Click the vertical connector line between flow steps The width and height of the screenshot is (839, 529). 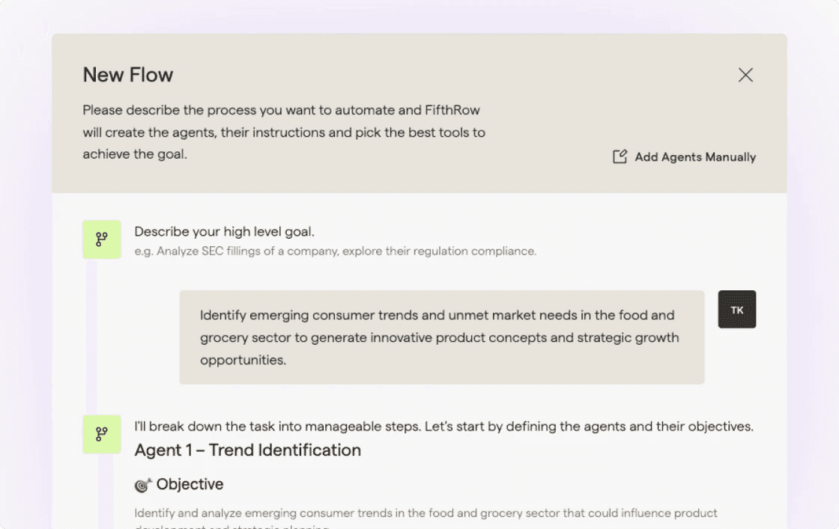[91, 337]
